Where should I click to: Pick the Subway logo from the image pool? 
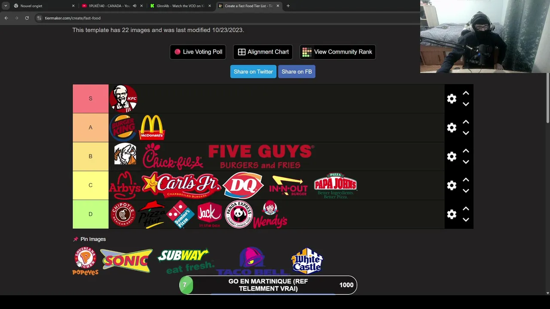[x=186, y=261]
